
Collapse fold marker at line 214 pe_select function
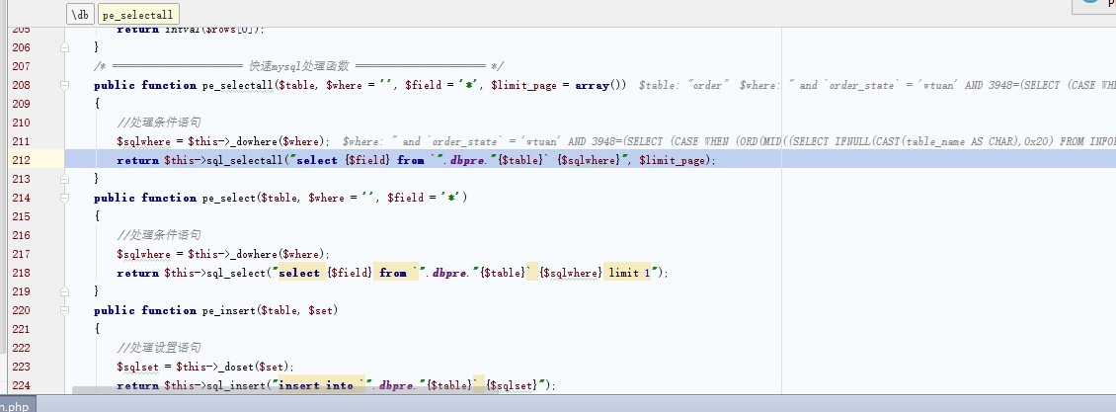[x=65, y=198]
